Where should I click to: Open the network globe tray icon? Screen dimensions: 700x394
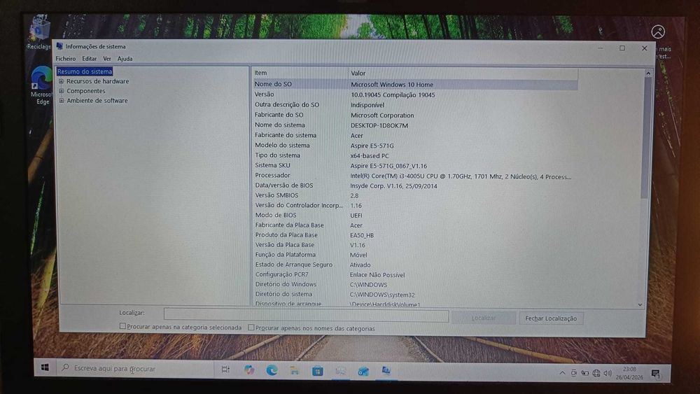(x=596, y=373)
